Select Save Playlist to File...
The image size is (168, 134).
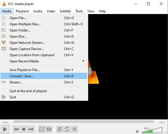(x=44, y=70)
